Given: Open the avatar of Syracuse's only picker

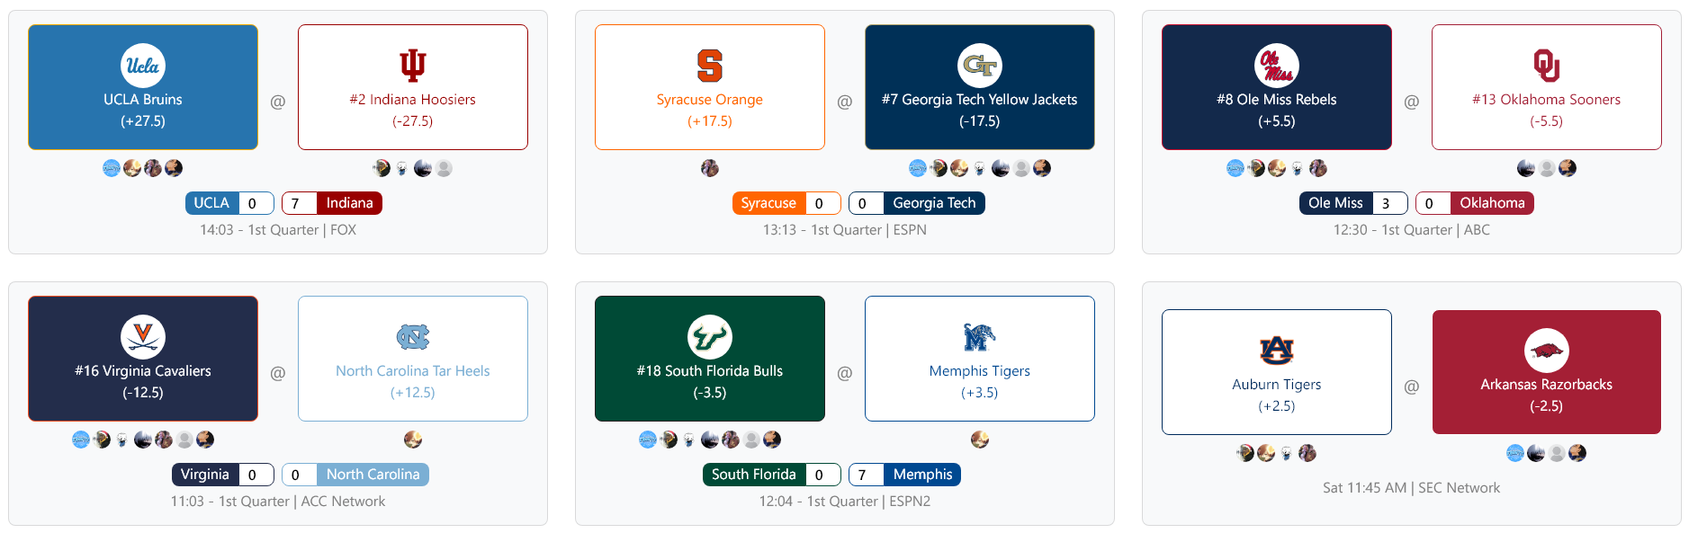Looking at the screenshot, I should click(710, 168).
